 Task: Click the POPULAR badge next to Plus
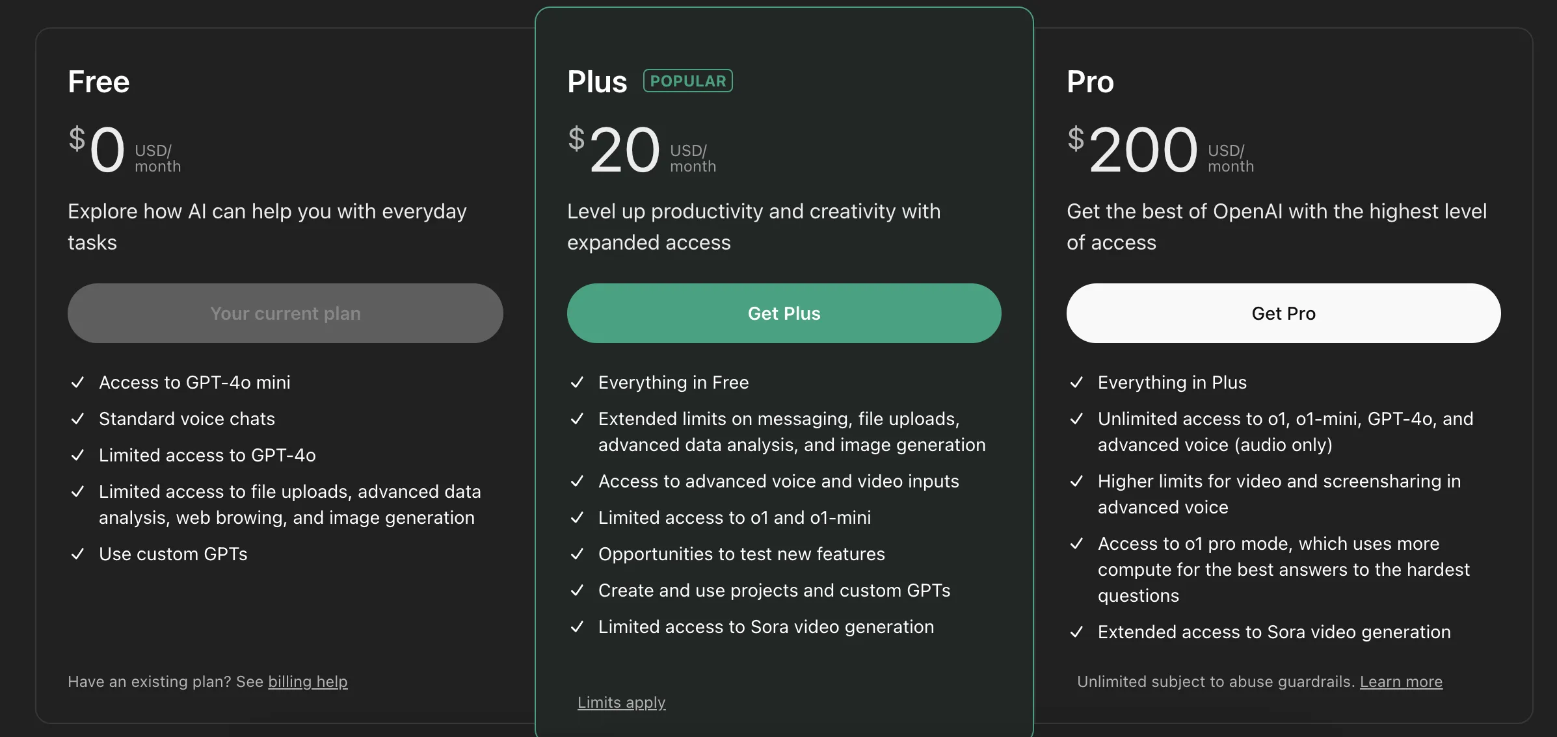pyautogui.click(x=687, y=81)
